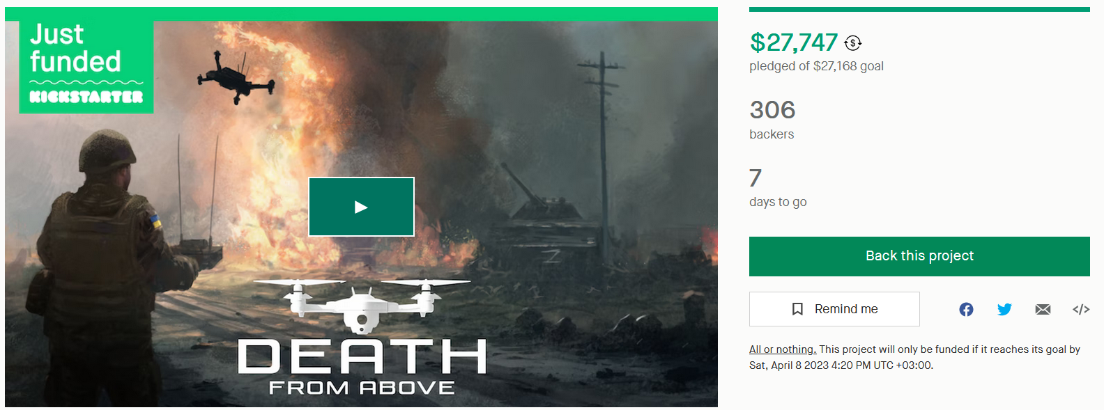Image resolution: width=1104 pixels, height=410 pixels.
Task: Click the Just funded badge text
Action: (x=75, y=48)
